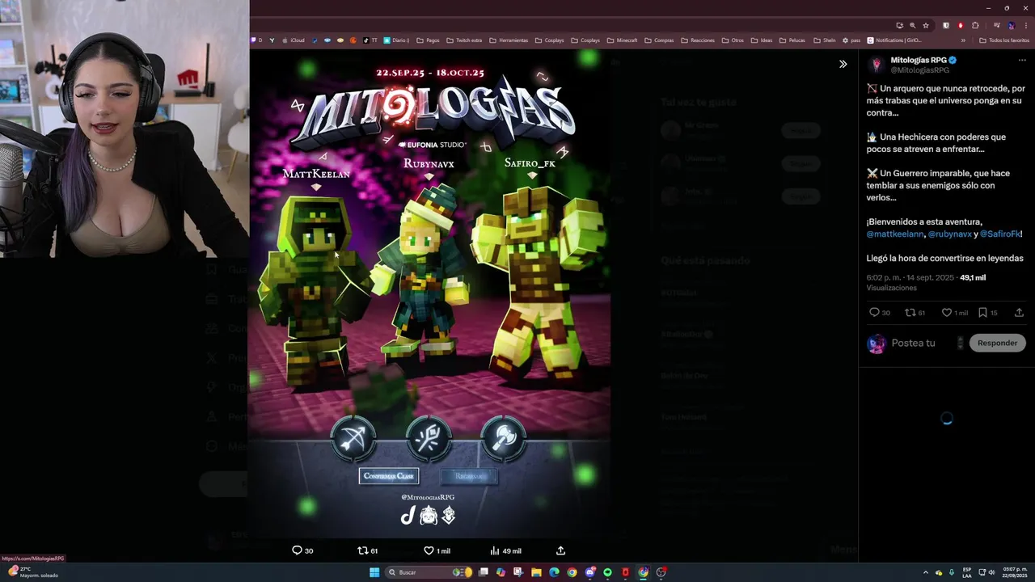Screen dimensions: 1035x582
Task: Click the reply icon below the poster image
Action: 297,550
